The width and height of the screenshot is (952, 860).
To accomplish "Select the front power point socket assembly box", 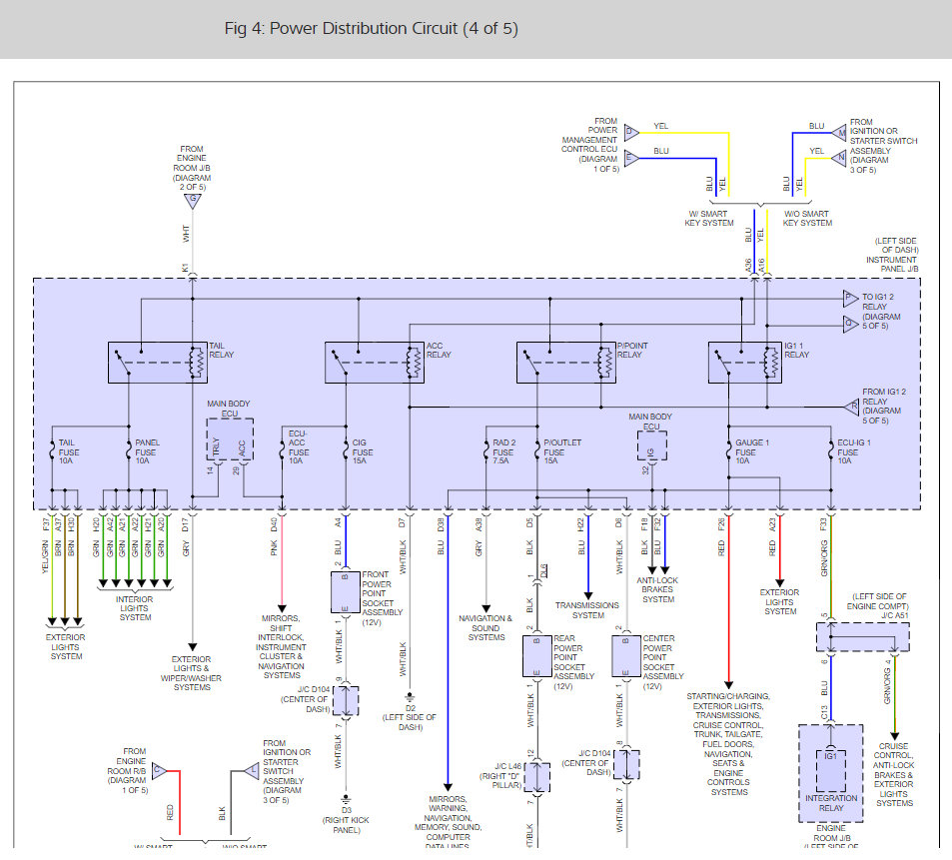I will (345, 592).
